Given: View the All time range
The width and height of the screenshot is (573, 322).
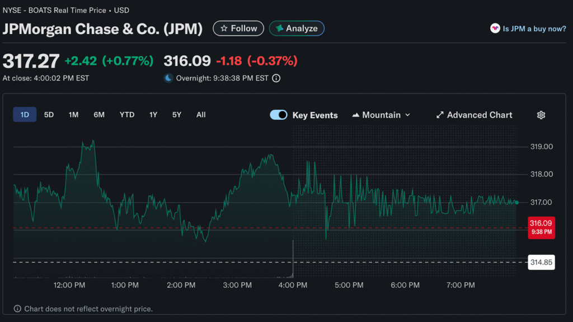Looking at the screenshot, I should [201, 115].
